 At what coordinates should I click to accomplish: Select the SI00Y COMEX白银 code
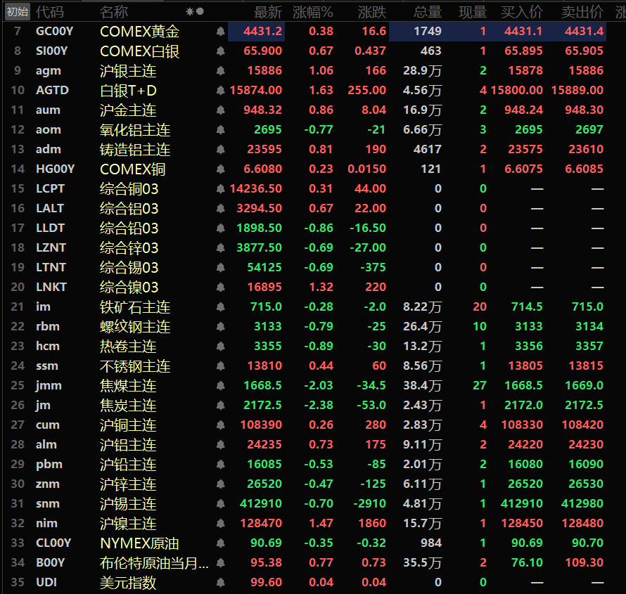point(51,51)
